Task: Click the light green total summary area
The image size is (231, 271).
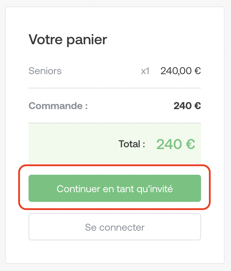Action: tap(115, 143)
